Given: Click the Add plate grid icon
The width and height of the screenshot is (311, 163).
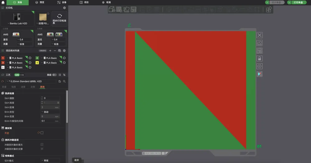Looking at the screenshot, I should click(119, 10).
